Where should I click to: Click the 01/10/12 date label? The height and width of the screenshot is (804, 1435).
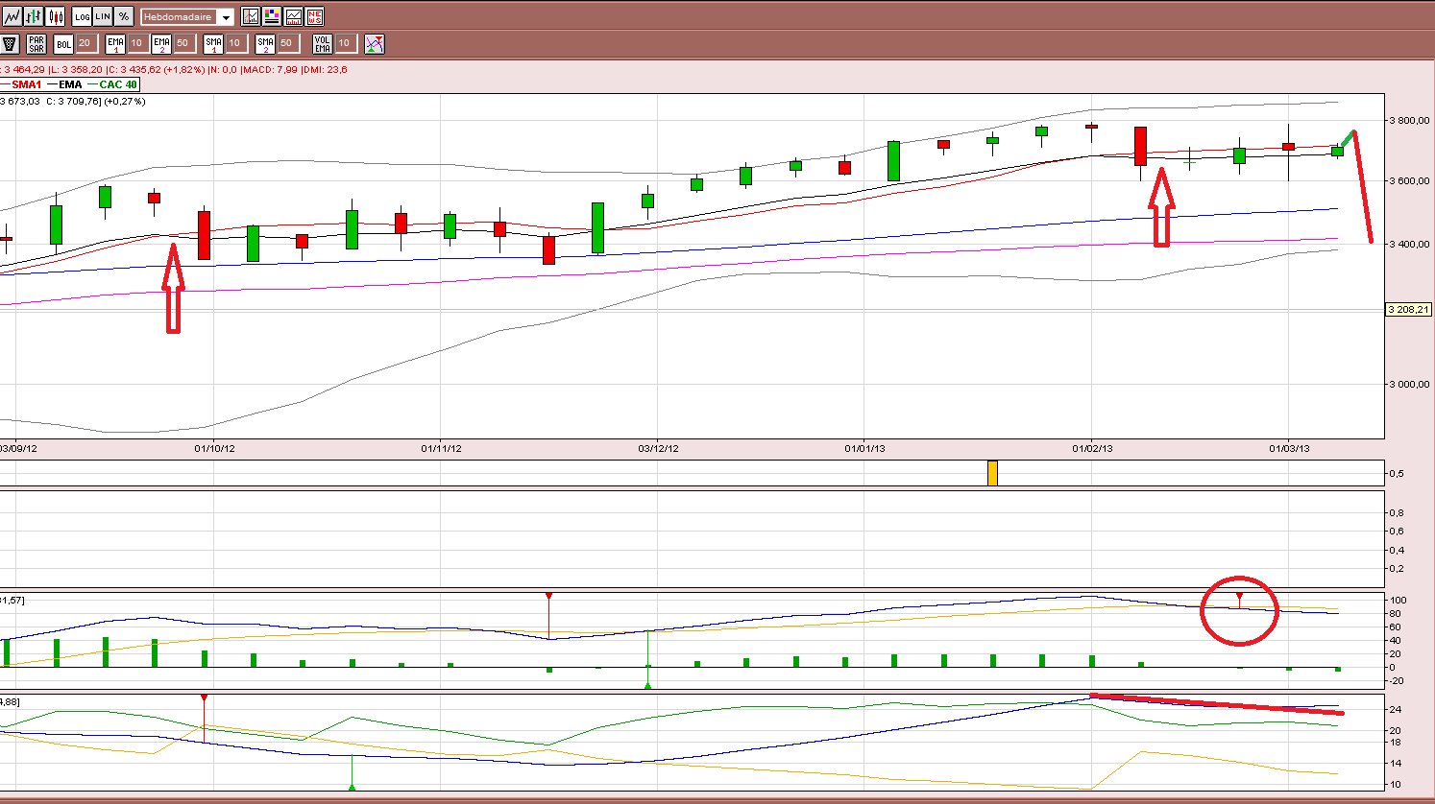coord(214,448)
